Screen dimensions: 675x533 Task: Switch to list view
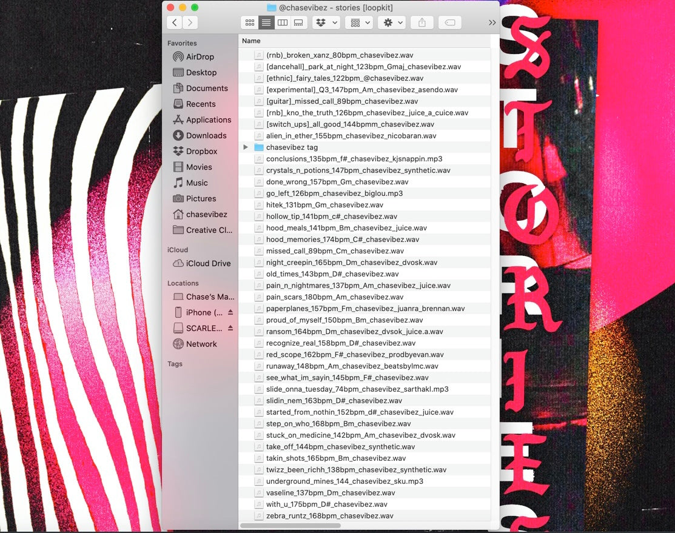[266, 22]
